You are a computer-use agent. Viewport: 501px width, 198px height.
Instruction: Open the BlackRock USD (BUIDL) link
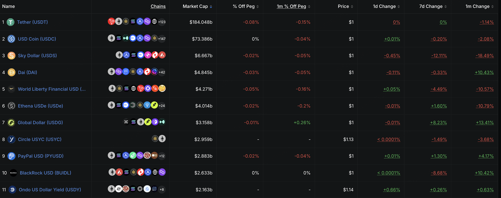45,173
